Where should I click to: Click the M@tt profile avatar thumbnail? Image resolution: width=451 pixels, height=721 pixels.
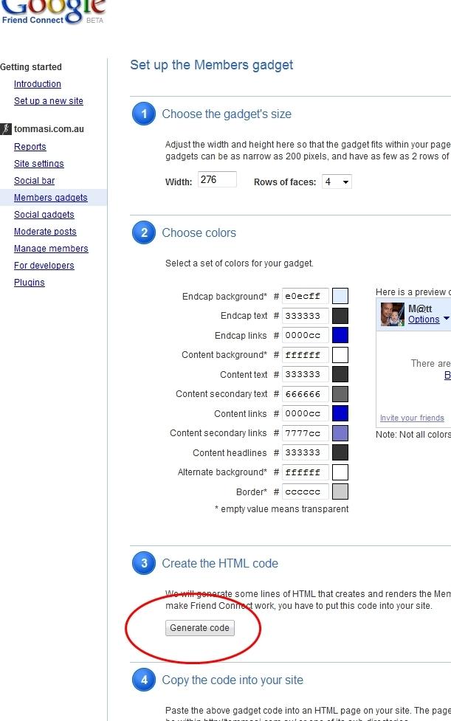(x=393, y=314)
